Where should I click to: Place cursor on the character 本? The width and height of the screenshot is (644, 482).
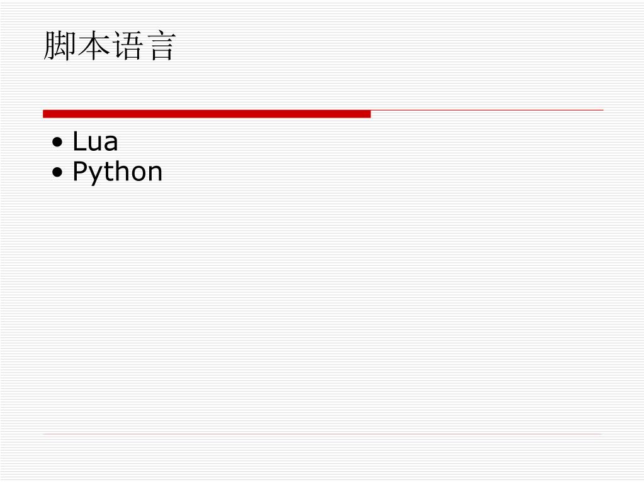pyautogui.click(x=94, y=46)
